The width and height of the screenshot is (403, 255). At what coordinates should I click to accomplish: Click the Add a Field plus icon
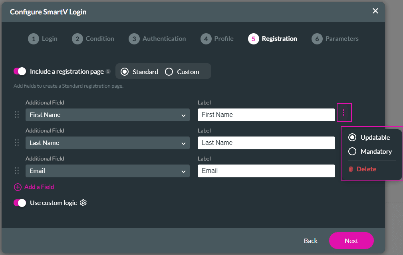[18, 187]
